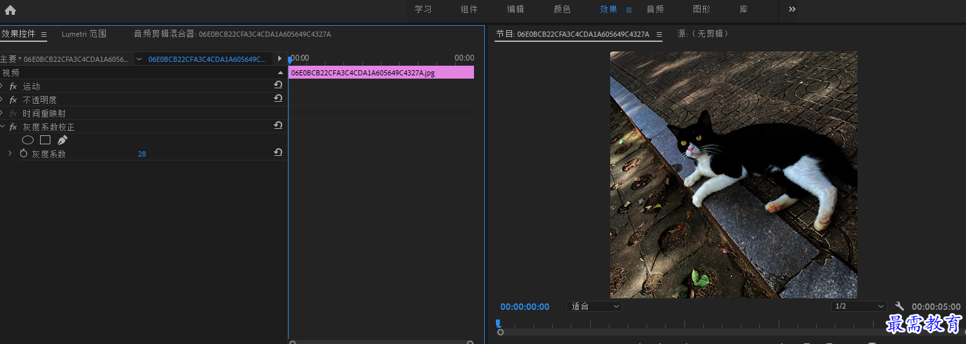Open the 效果控件 panel menu icon

coord(44,34)
